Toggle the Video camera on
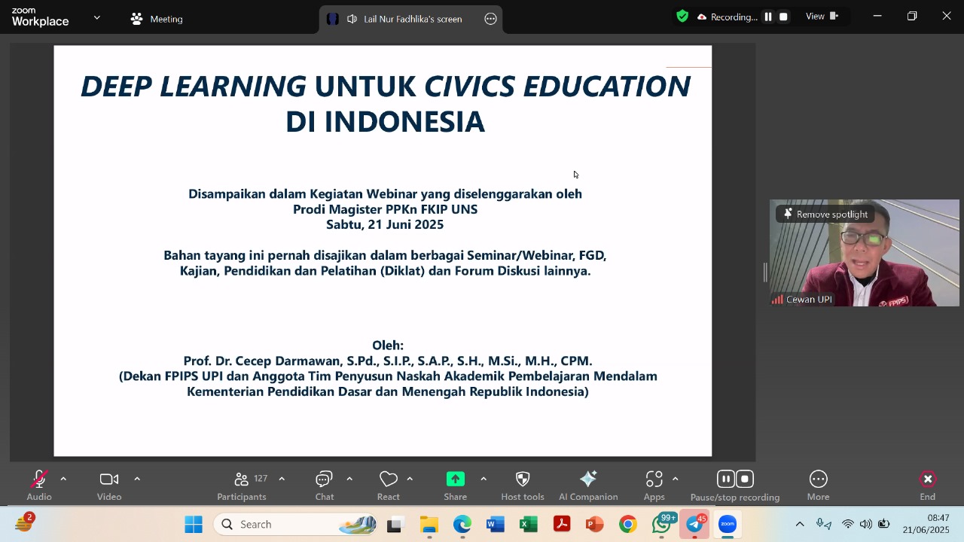This screenshot has height=542, width=964. 109,486
